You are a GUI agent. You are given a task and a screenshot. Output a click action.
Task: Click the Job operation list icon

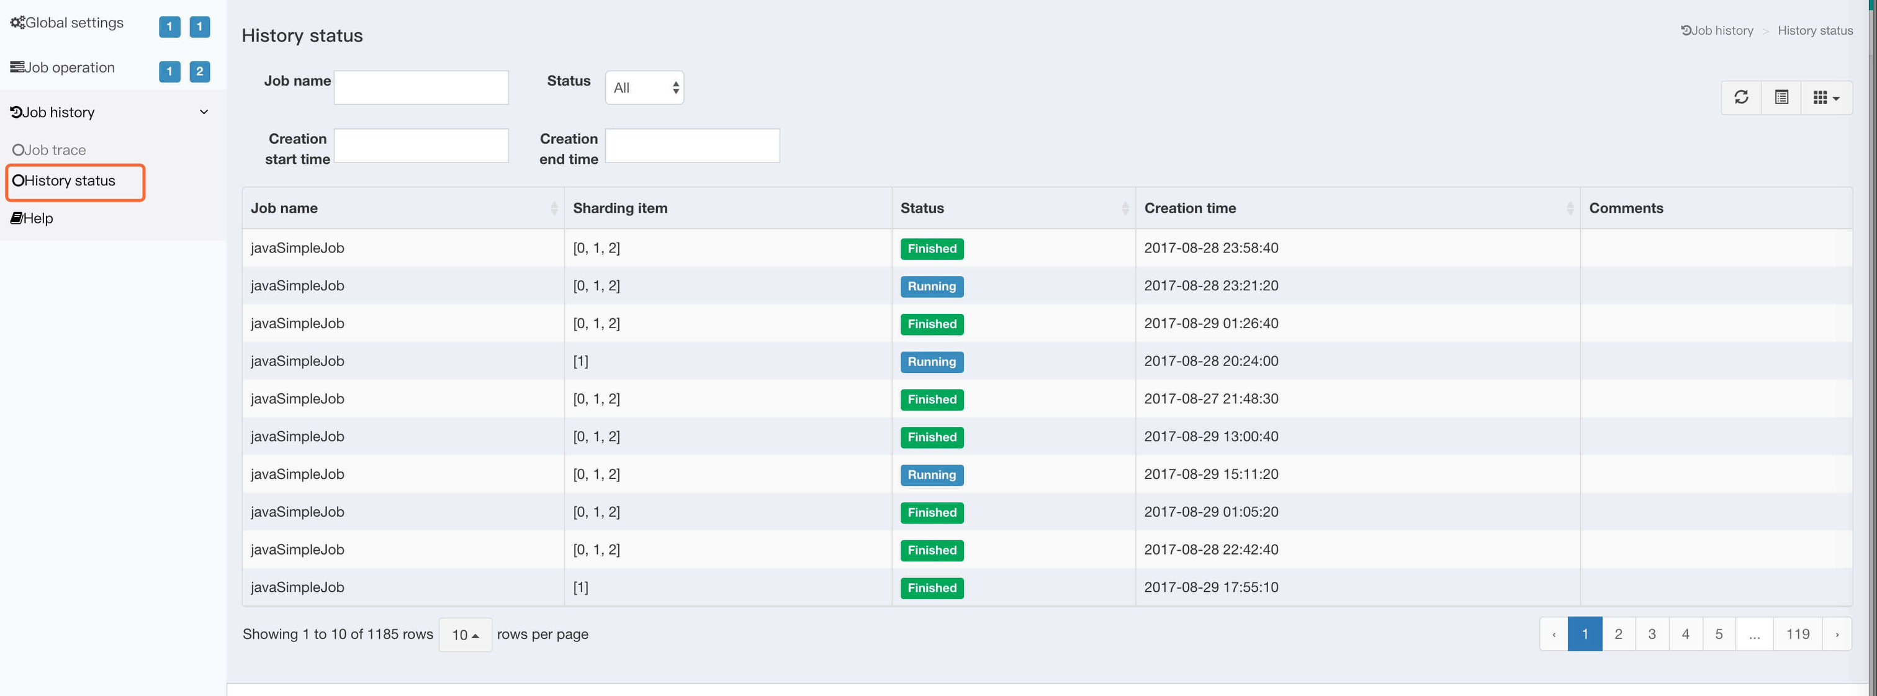(17, 68)
